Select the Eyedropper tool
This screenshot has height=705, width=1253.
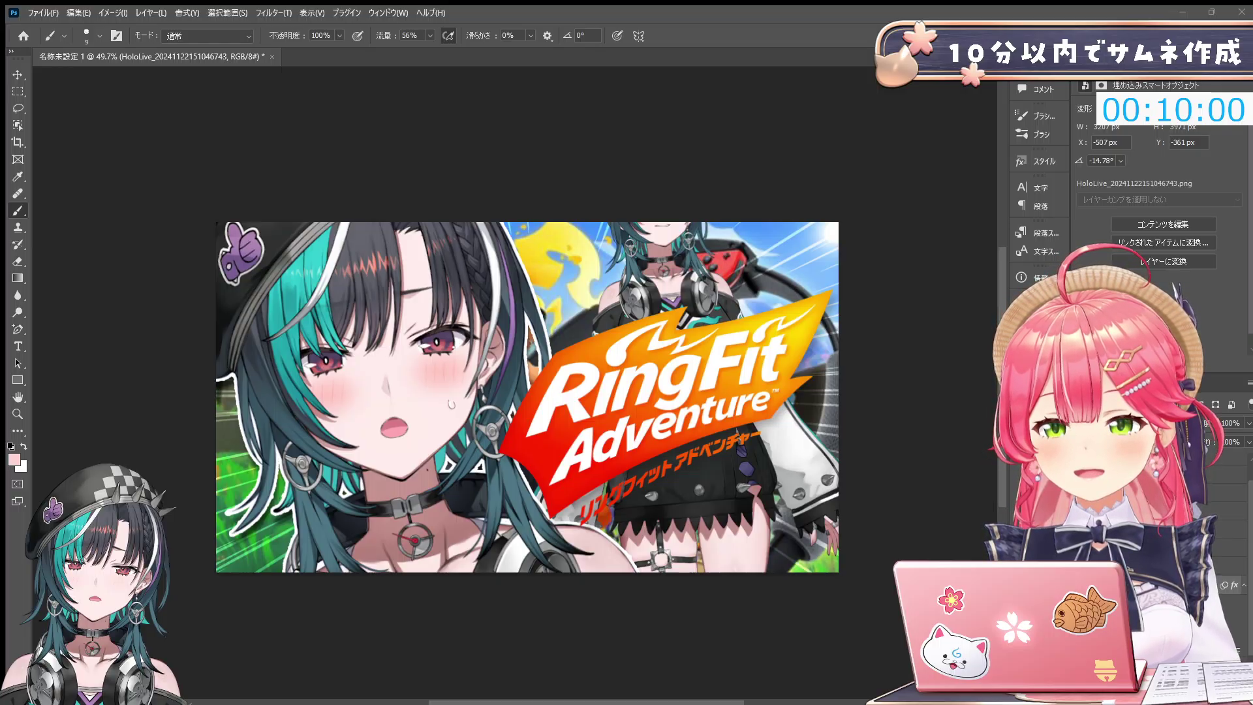[18, 176]
